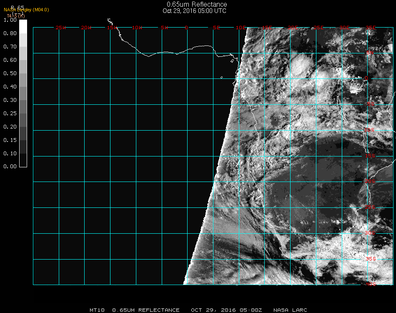Click 'NASA LARC' in the bottom caption
The height and width of the screenshot is (313, 396).
point(290,310)
